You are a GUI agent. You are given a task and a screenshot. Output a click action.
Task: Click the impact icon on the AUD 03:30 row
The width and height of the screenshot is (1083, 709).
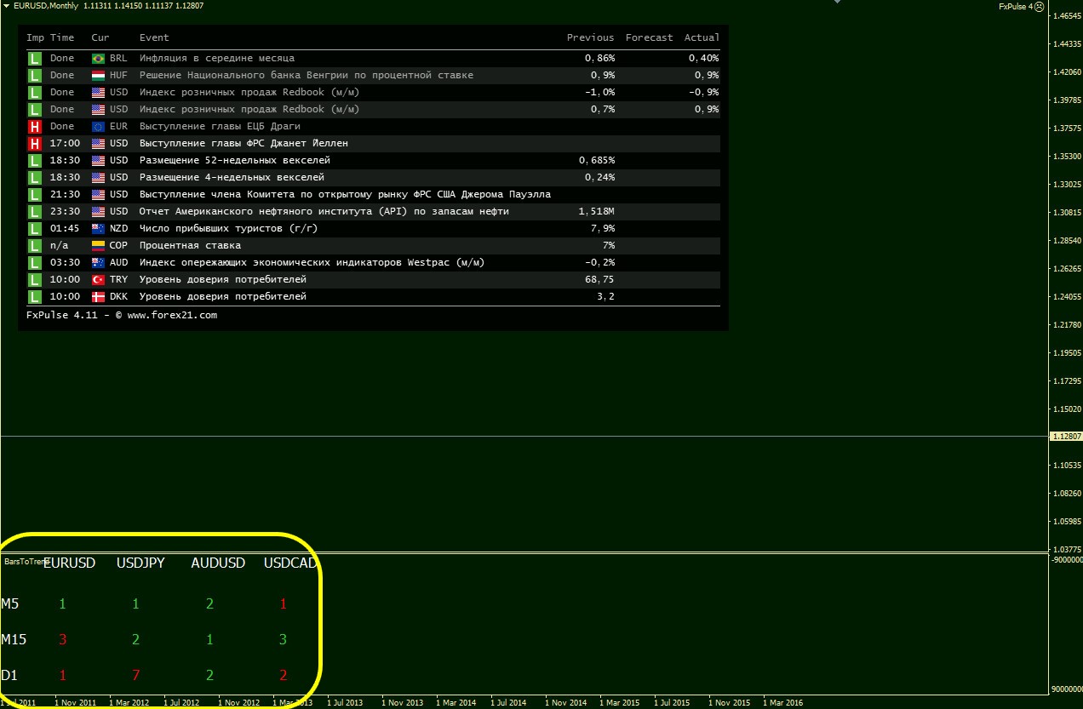(x=35, y=263)
